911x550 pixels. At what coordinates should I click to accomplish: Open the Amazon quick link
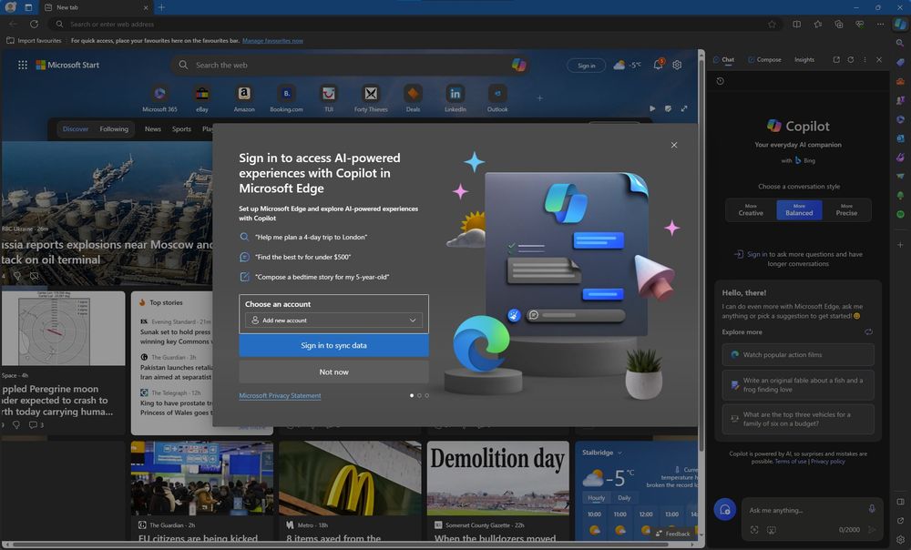[244, 98]
